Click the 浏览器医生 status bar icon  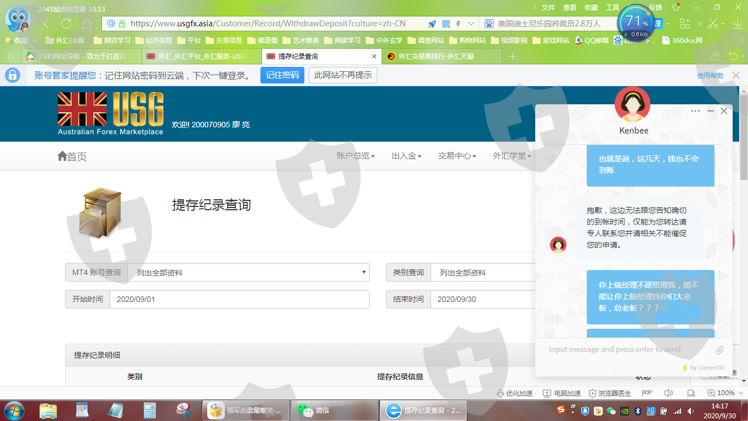pos(610,393)
